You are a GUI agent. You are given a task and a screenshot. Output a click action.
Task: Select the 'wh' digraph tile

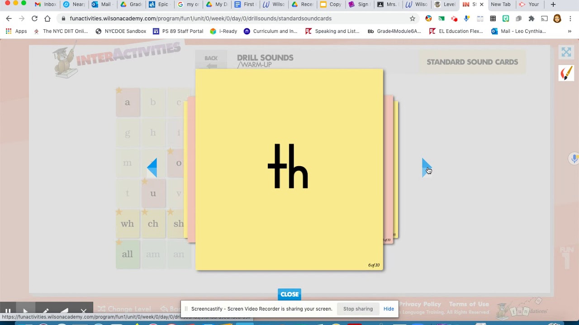tap(128, 224)
